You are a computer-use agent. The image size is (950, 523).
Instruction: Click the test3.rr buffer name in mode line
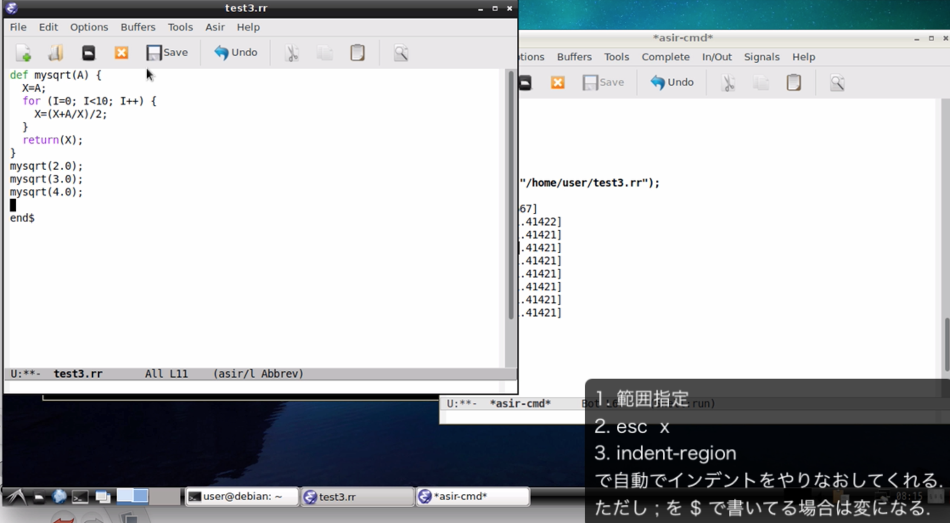78,374
